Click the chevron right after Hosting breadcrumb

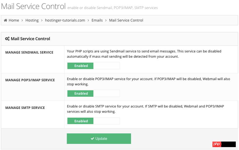click(42, 20)
